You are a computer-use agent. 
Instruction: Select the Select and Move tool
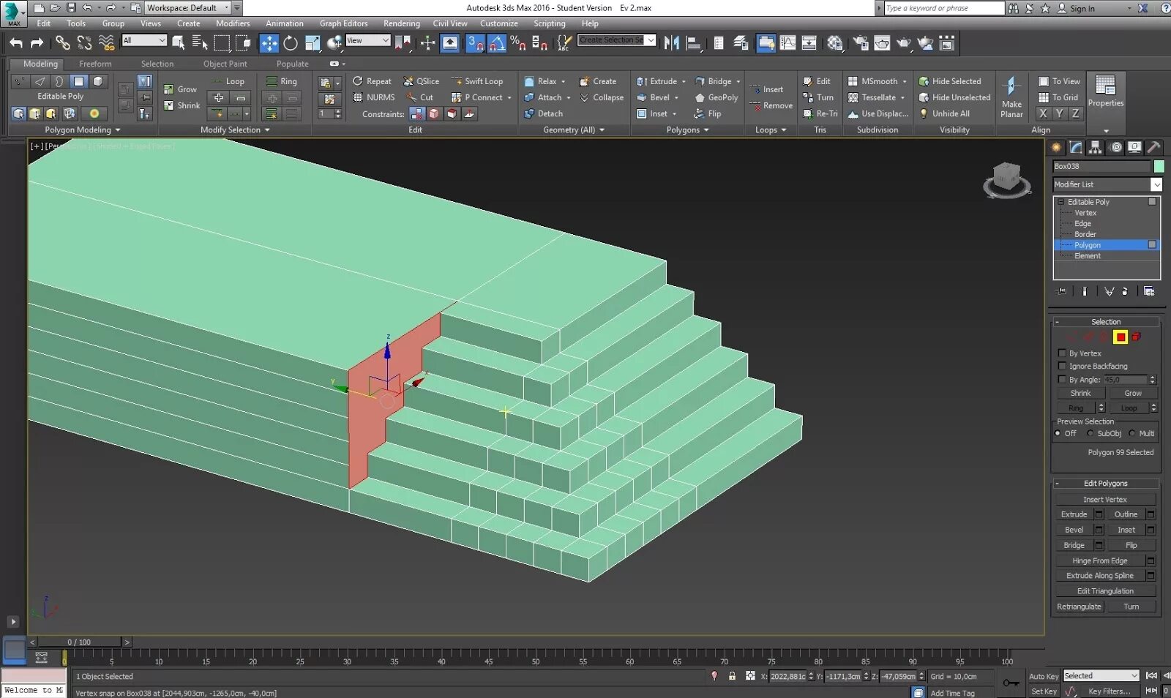click(269, 43)
